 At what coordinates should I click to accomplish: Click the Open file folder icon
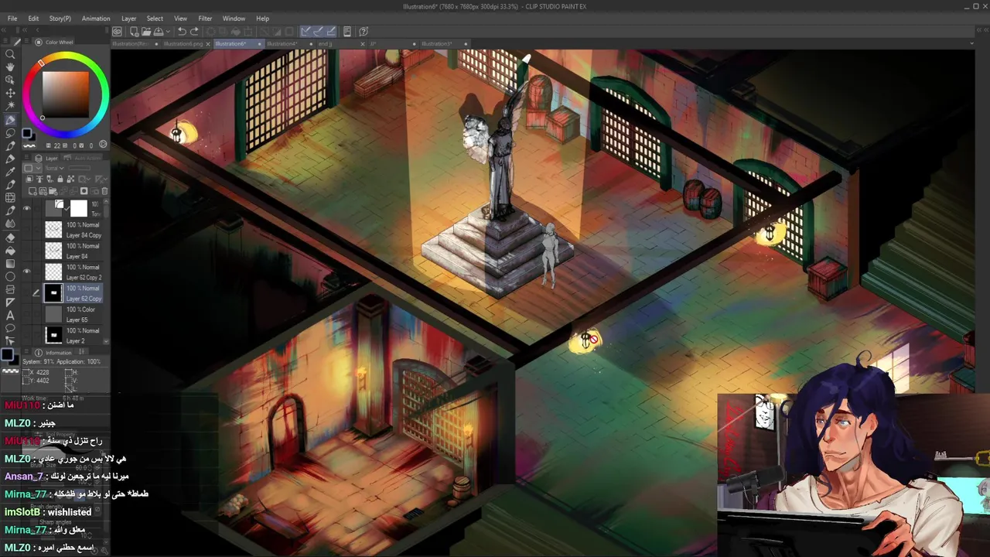point(145,32)
